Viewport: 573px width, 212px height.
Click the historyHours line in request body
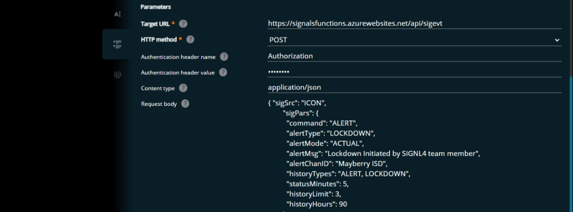pyautogui.click(x=316, y=204)
